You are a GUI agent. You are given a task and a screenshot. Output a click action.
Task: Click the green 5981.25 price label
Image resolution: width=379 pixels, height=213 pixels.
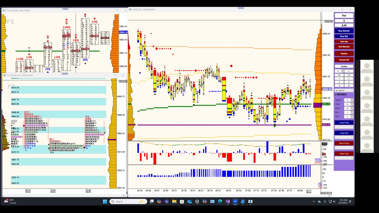pyautogui.click(x=326, y=104)
